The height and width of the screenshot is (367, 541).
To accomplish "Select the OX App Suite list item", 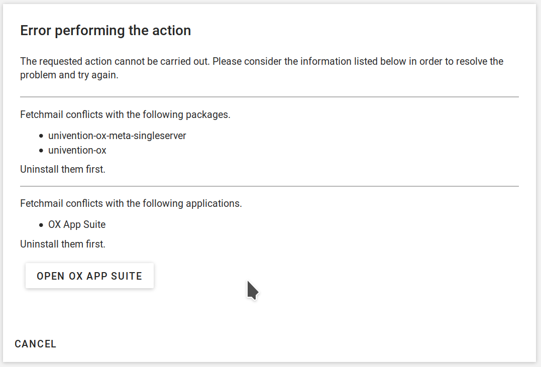I will pos(77,224).
